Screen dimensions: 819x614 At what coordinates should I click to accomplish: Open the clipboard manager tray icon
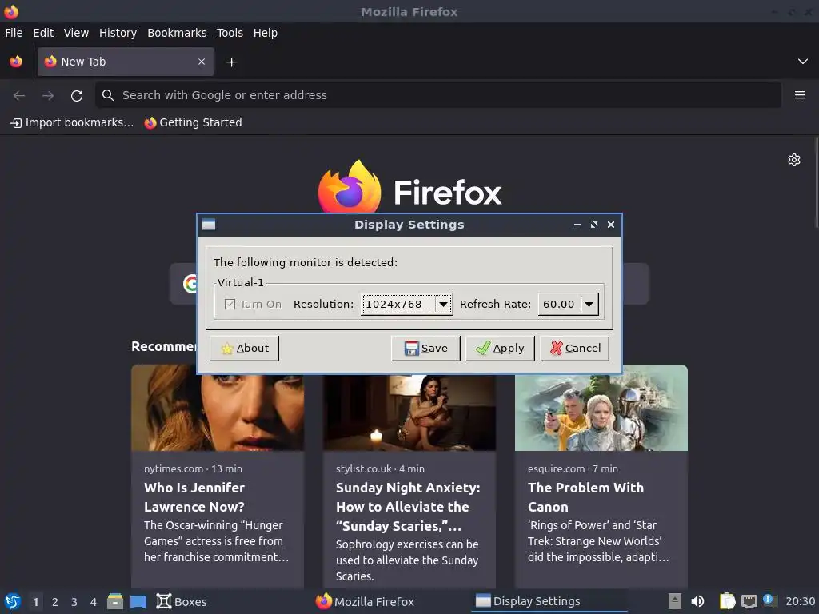(727, 602)
